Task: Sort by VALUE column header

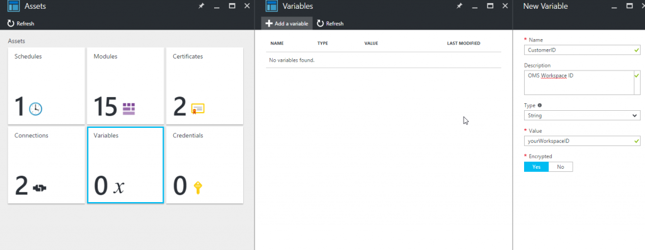Action: point(371,43)
